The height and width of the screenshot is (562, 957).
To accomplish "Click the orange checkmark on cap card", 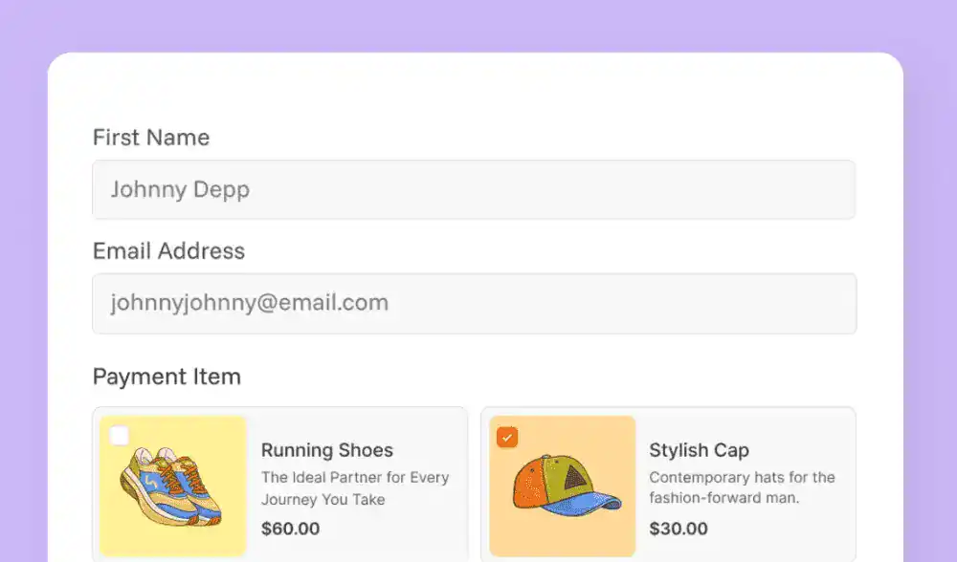I will pyautogui.click(x=507, y=437).
